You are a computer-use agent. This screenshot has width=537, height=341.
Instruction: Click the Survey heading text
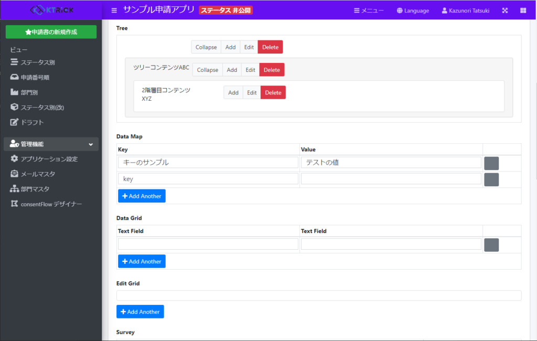[125, 332]
